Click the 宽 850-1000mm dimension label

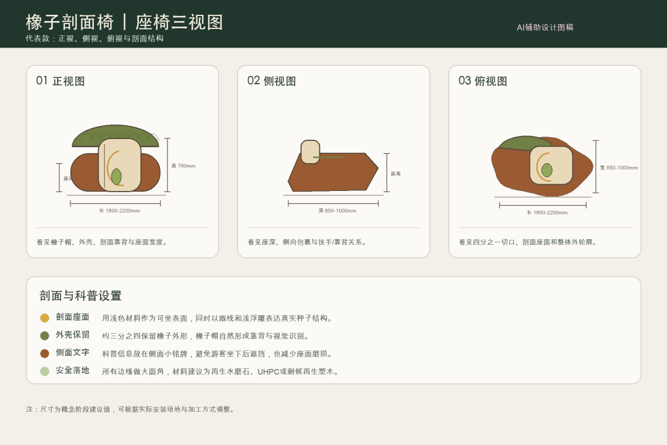tap(619, 167)
